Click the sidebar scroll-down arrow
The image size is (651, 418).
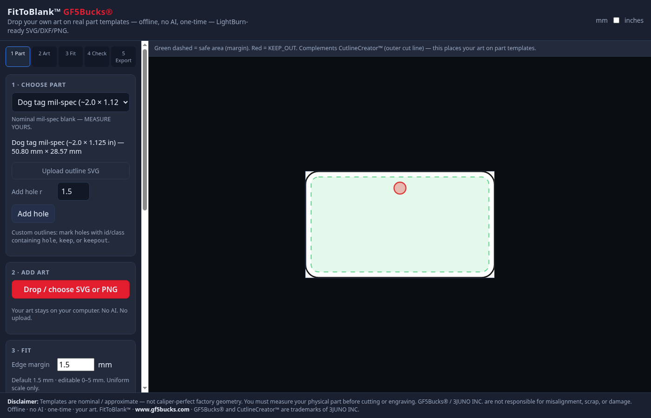click(x=145, y=388)
